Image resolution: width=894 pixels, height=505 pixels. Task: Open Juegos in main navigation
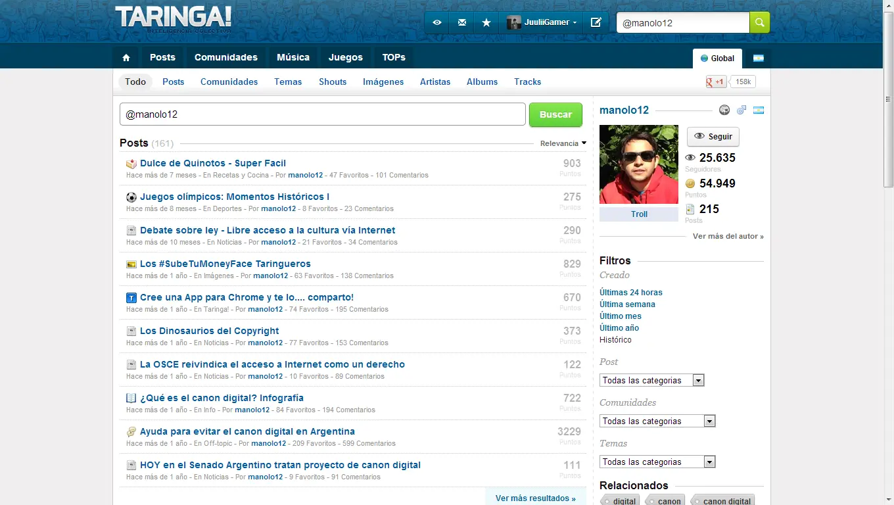pos(346,58)
